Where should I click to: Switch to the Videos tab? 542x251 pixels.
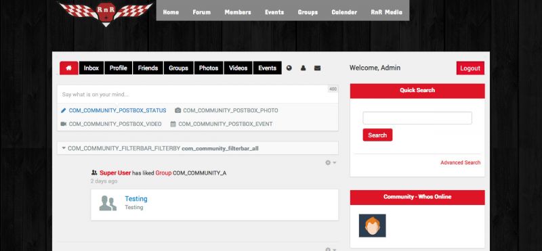(x=238, y=68)
